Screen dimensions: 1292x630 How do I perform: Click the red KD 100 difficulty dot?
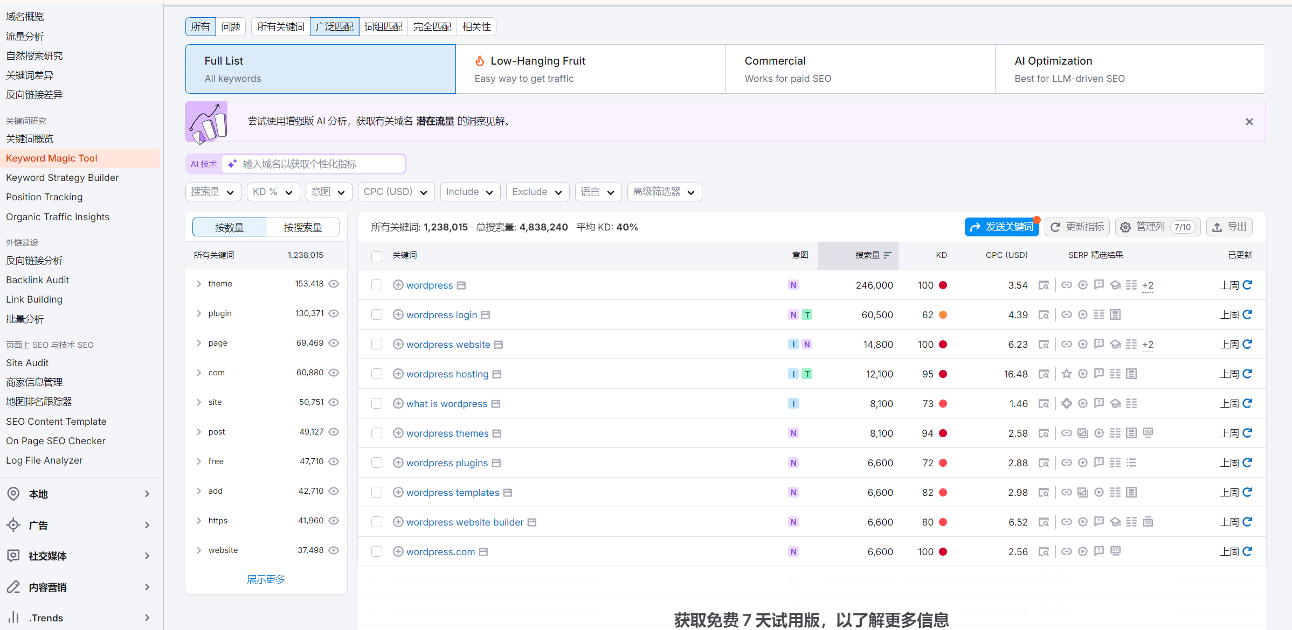[942, 285]
